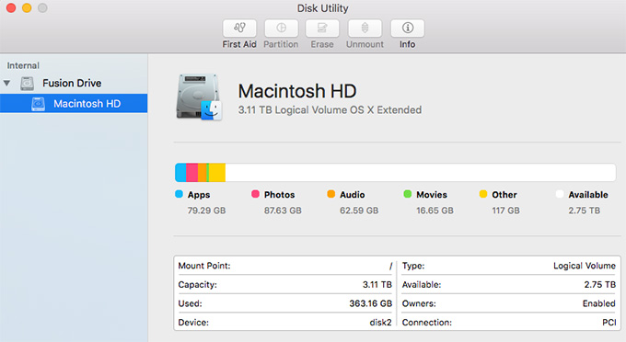Click the Owners Enabled value
The image size is (626, 342).
tap(599, 303)
